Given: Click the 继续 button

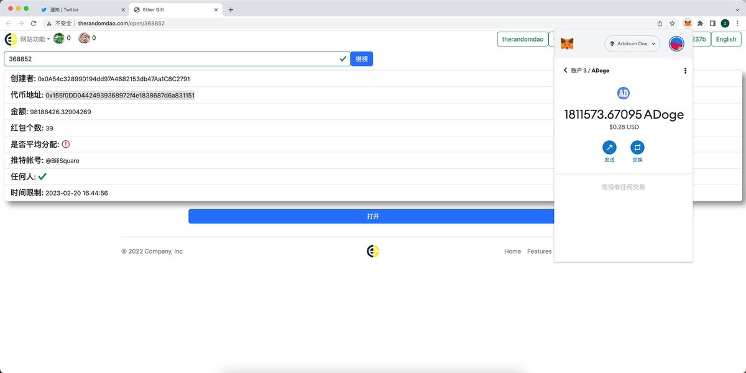Looking at the screenshot, I should coord(362,59).
